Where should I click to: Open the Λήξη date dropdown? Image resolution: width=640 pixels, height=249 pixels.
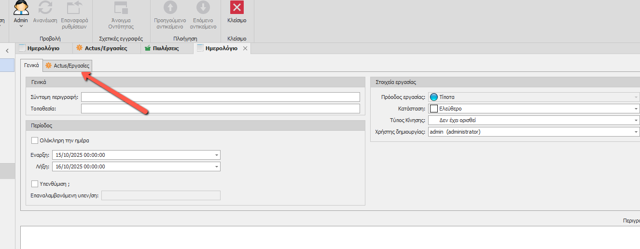coord(217,167)
